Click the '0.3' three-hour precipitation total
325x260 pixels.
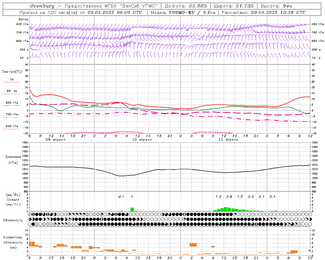[251, 197]
